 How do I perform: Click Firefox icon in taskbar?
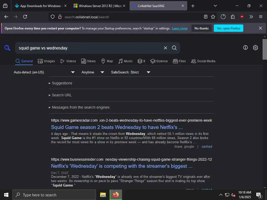pos(116,195)
